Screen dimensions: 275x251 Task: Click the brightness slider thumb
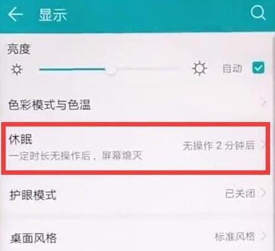pyautogui.click(x=111, y=70)
